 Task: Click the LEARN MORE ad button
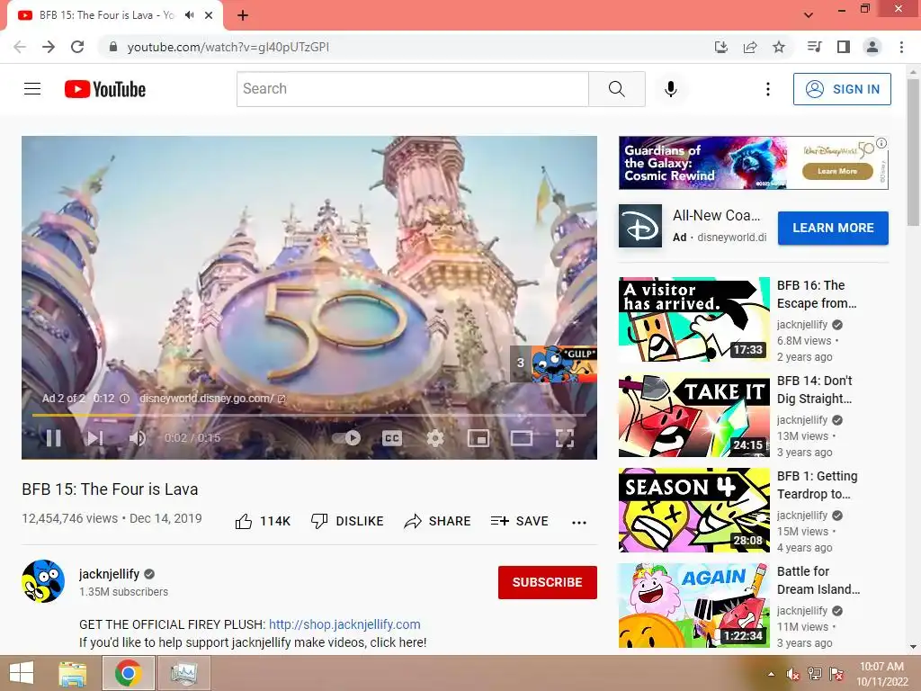[833, 228]
